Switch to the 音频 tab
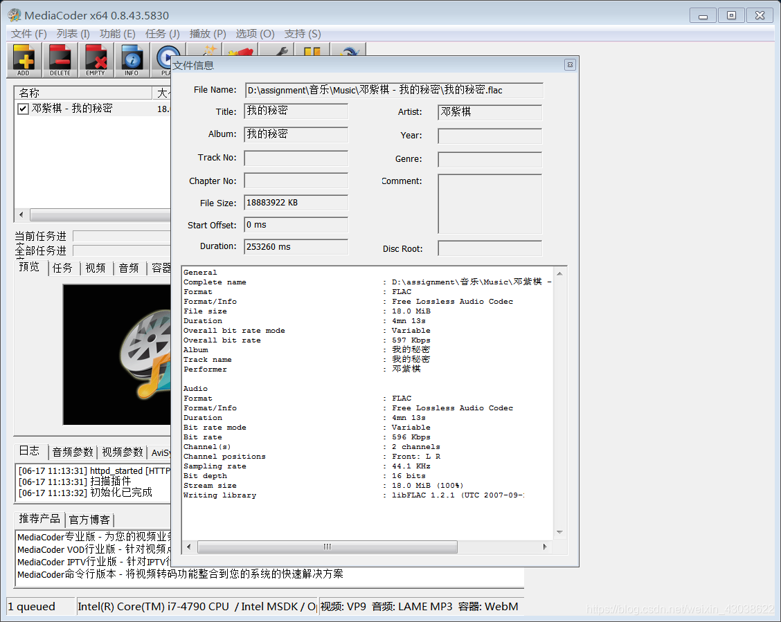Screen dimensions: 781x622 [129, 268]
